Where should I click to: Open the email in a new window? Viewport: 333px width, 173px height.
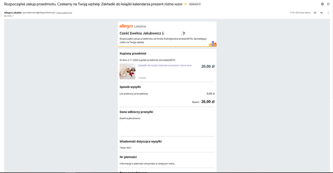(328, 4)
